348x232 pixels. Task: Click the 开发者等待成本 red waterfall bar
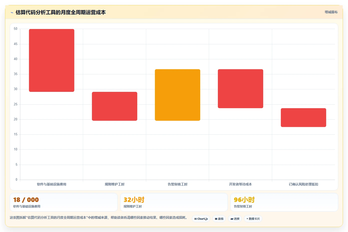[241, 89]
